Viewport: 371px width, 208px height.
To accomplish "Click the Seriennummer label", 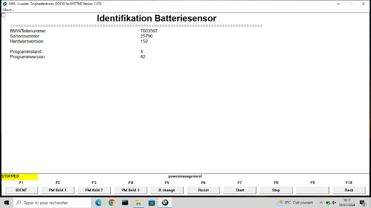I will (25, 36).
